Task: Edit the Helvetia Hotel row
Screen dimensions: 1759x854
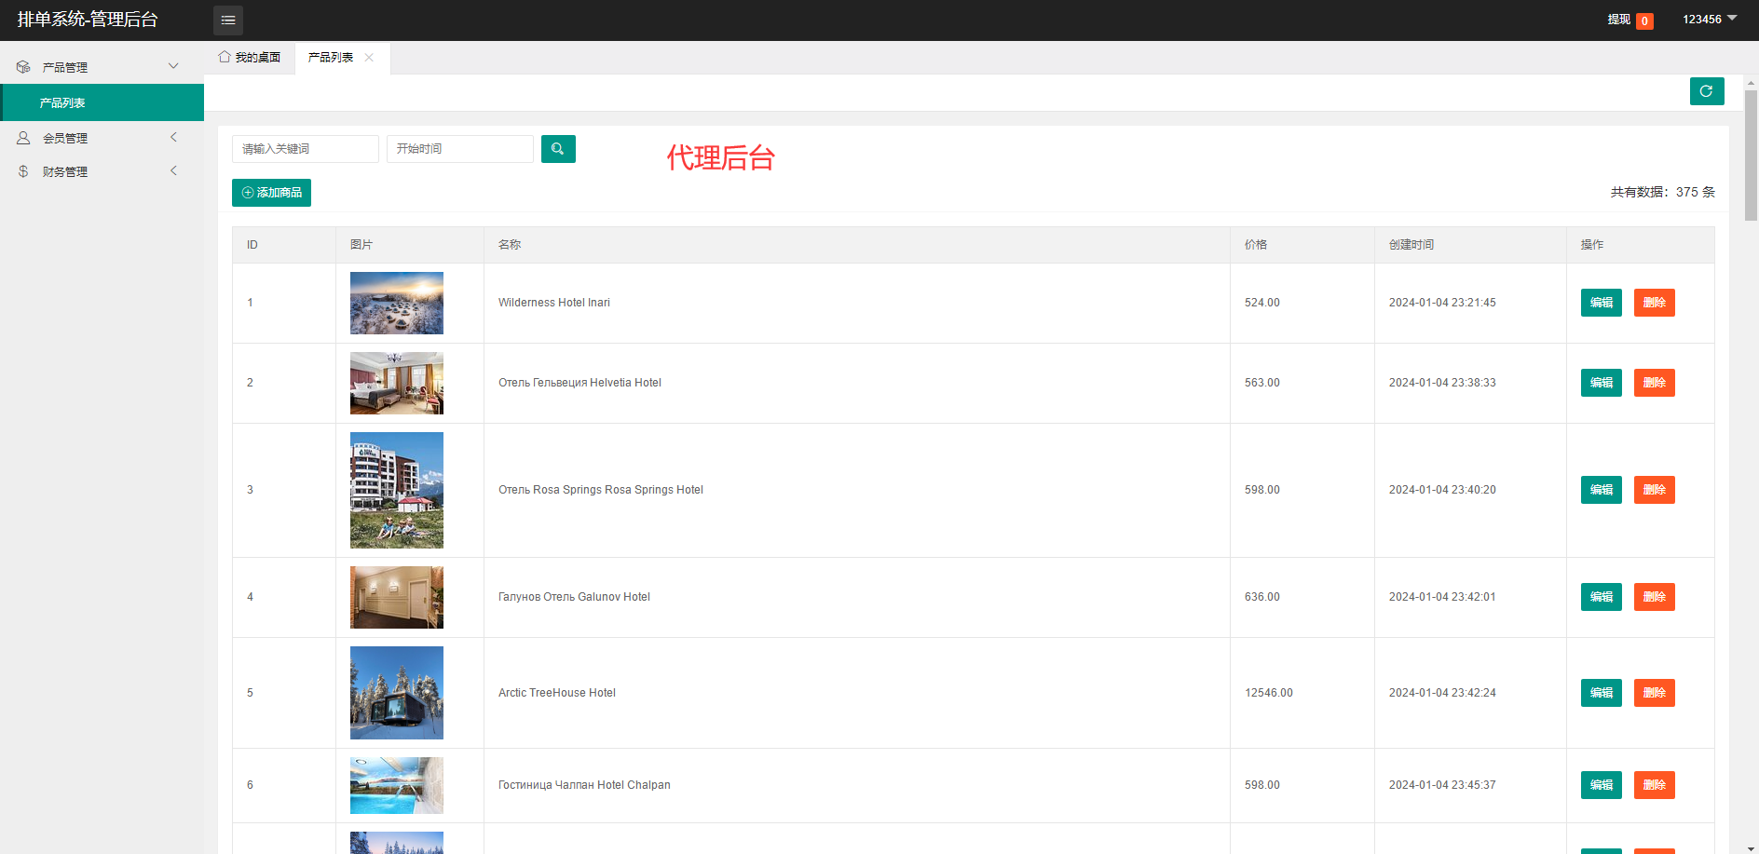Action: click(1602, 383)
